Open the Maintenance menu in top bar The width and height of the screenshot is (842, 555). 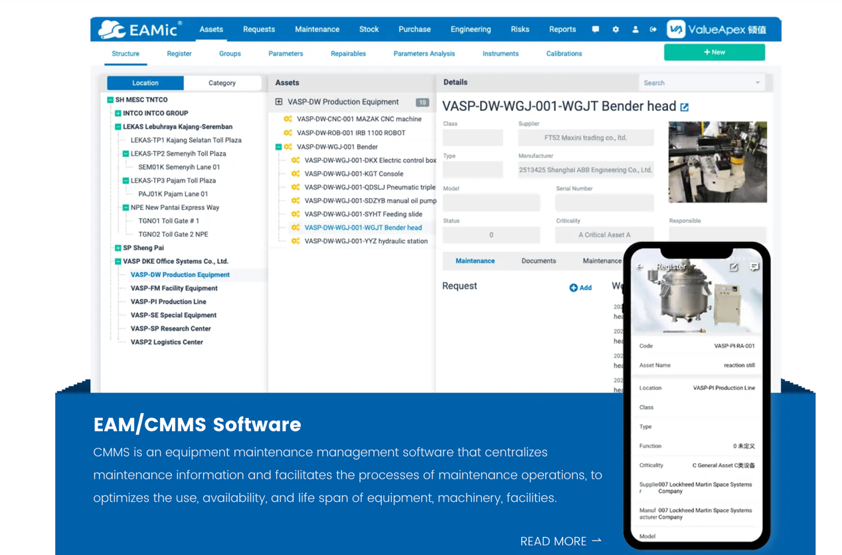[x=317, y=29]
